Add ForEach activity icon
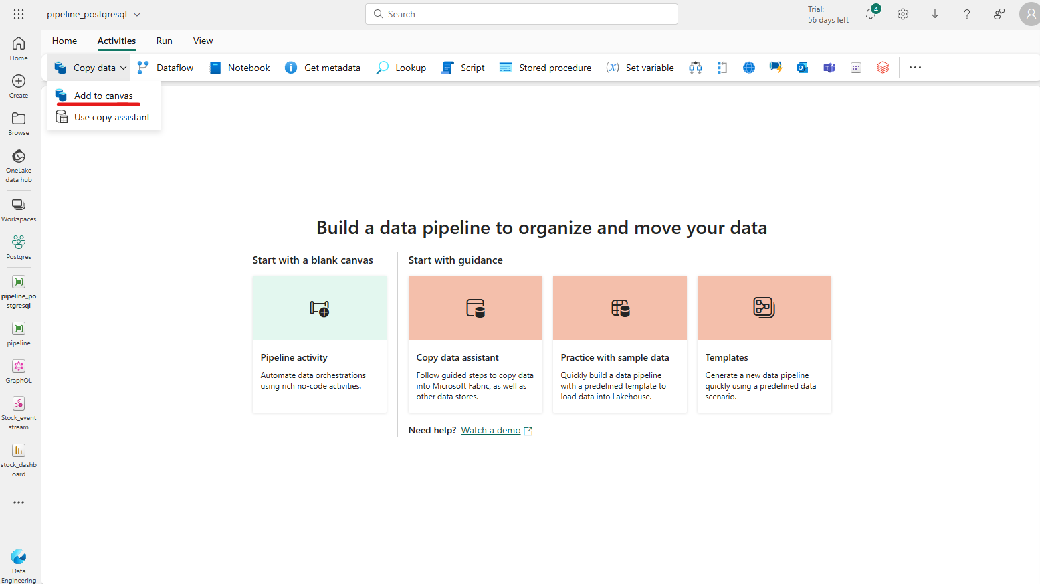 click(x=722, y=68)
